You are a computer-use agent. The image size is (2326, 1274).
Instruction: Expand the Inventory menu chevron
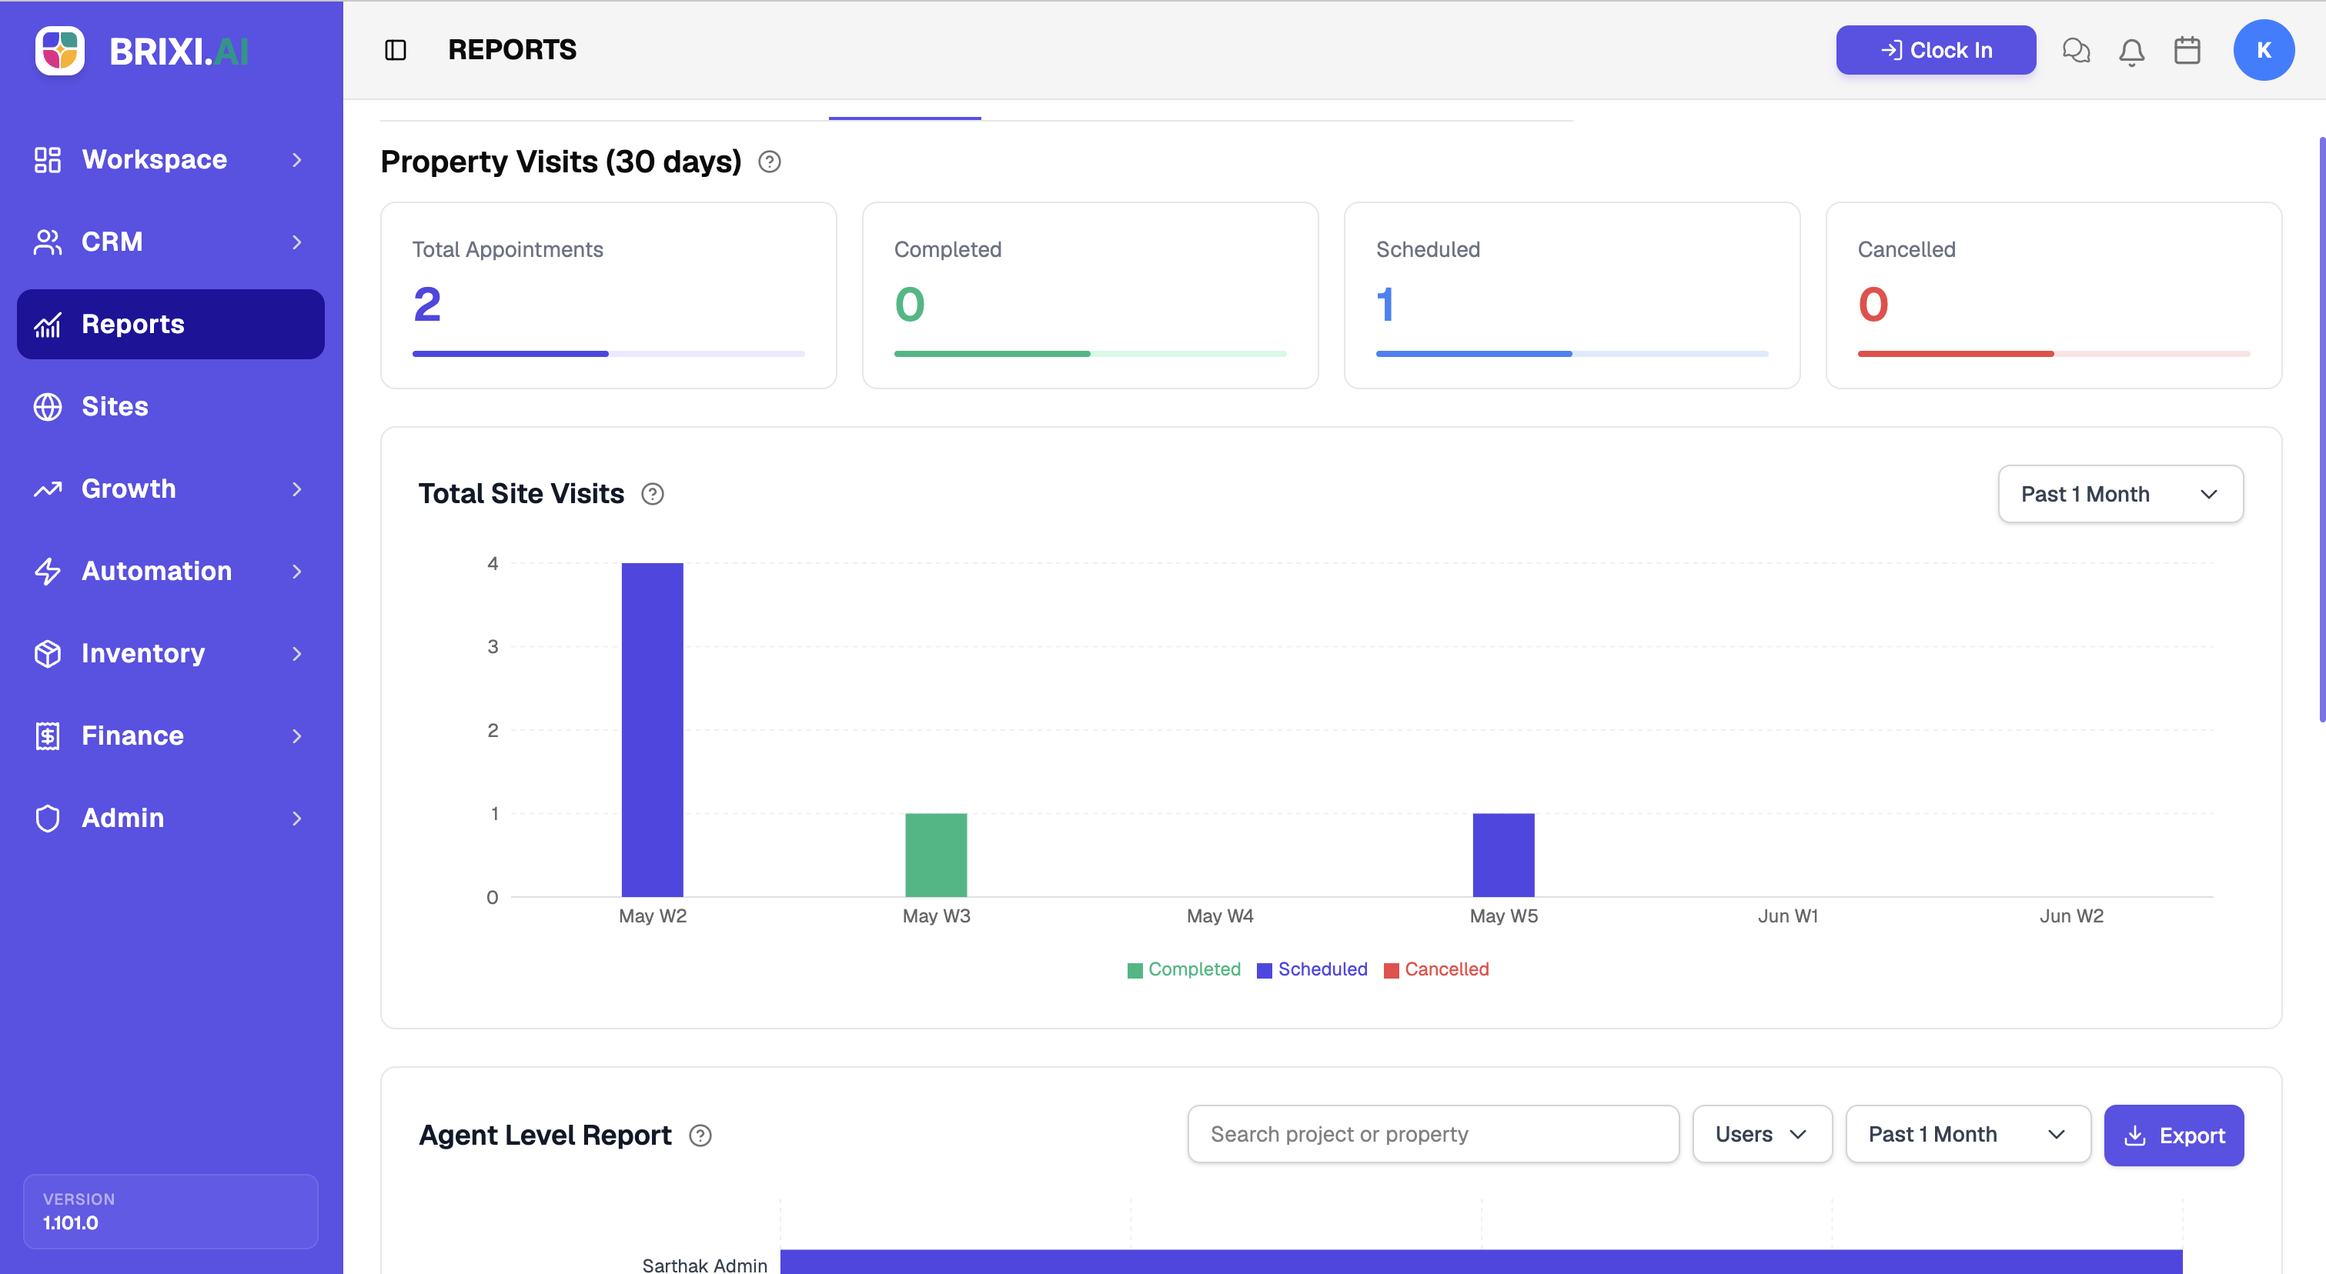pos(297,653)
